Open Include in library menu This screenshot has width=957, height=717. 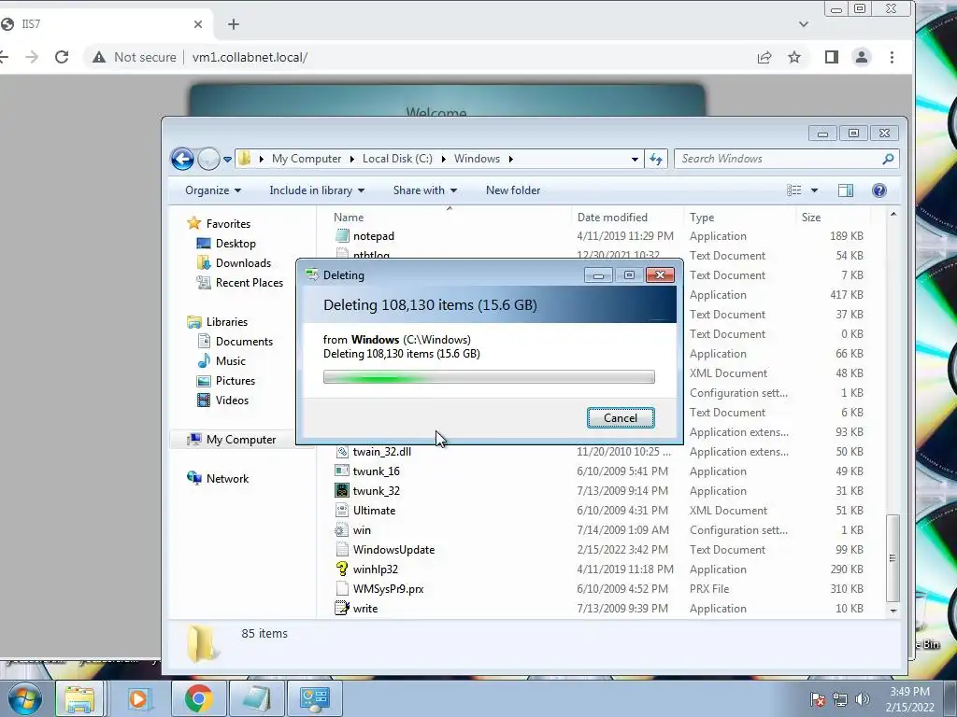pyautogui.click(x=317, y=190)
